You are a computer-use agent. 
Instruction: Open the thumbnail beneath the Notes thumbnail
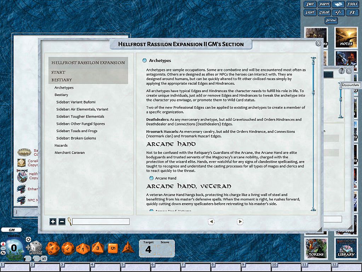(346, 58)
